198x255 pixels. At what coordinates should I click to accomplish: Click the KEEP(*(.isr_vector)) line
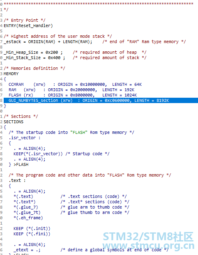point(62,154)
